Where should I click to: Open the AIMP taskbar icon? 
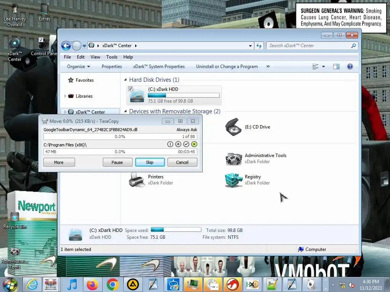tap(133, 284)
